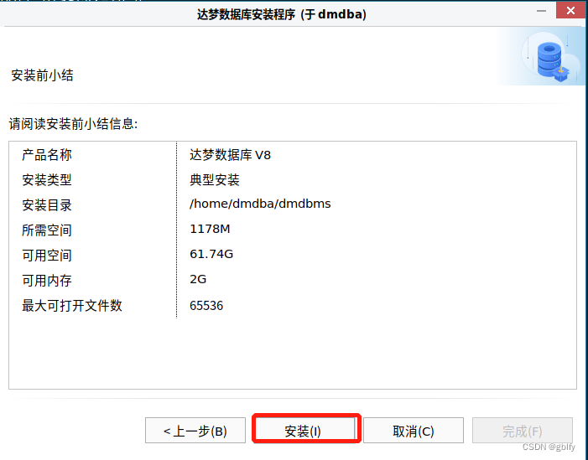588x460 pixels.
Task: Select the 安装类型 label
Action: point(47,180)
